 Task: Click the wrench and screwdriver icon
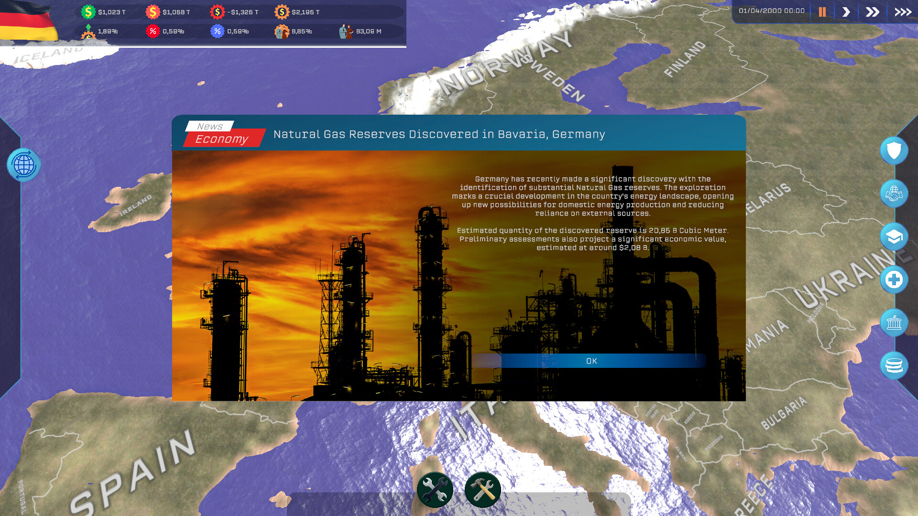435,490
